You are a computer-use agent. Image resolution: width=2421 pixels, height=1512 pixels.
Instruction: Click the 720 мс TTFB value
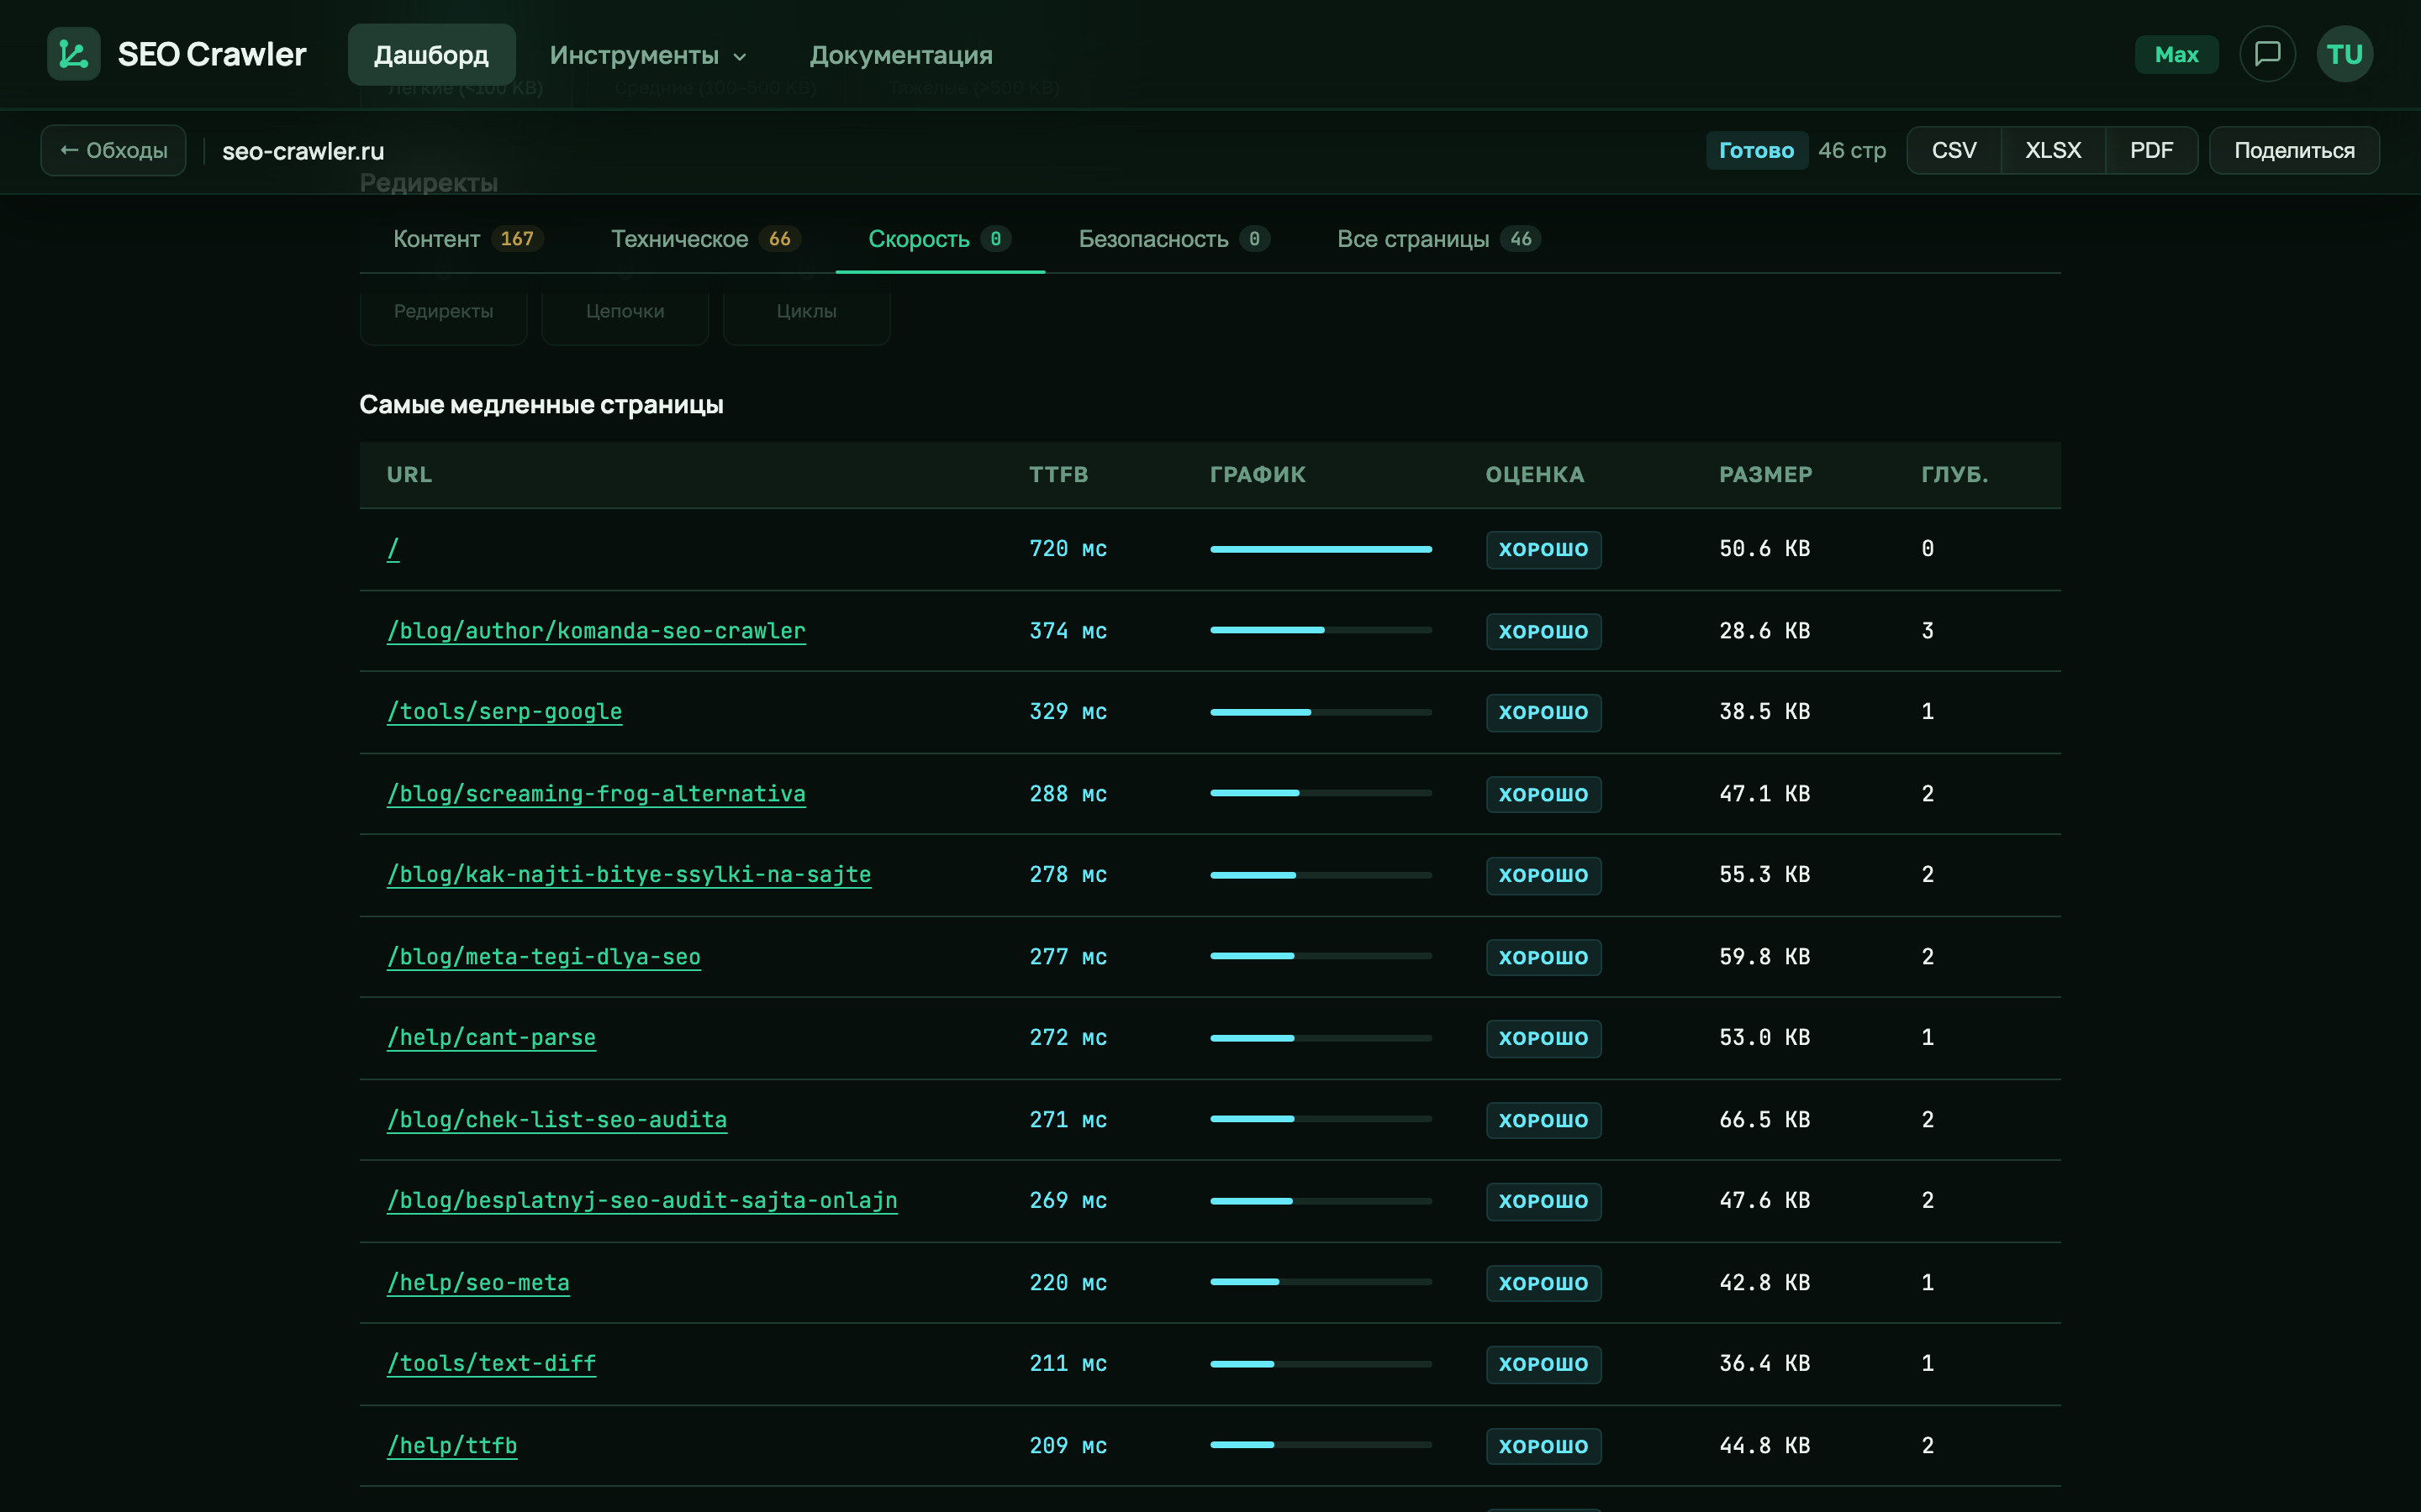coord(1068,549)
